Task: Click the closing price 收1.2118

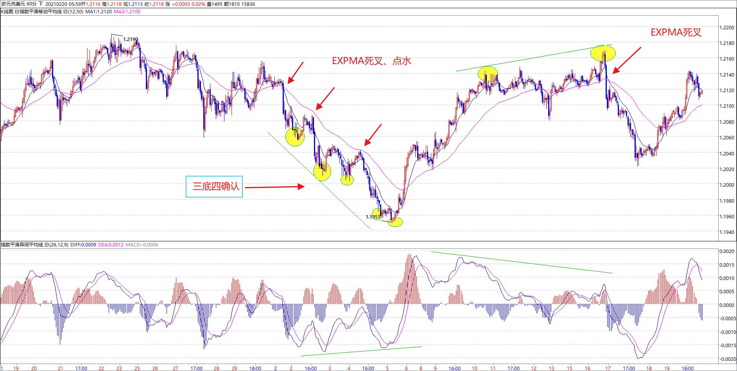Action: click(x=154, y=4)
